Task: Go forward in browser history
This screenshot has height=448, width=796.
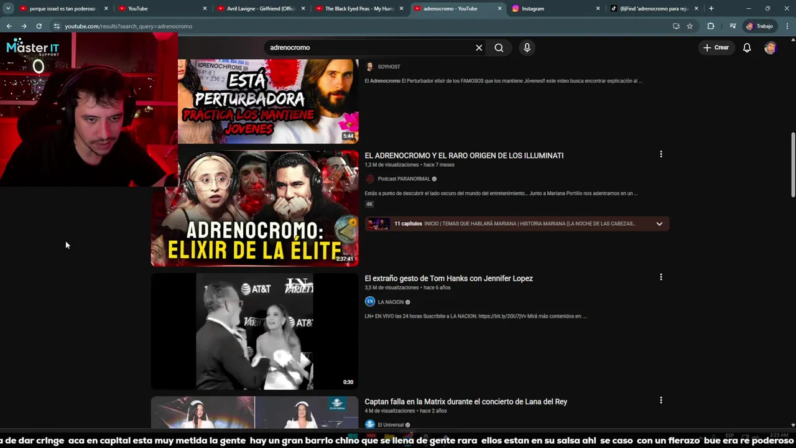Action: coord(24,26)
